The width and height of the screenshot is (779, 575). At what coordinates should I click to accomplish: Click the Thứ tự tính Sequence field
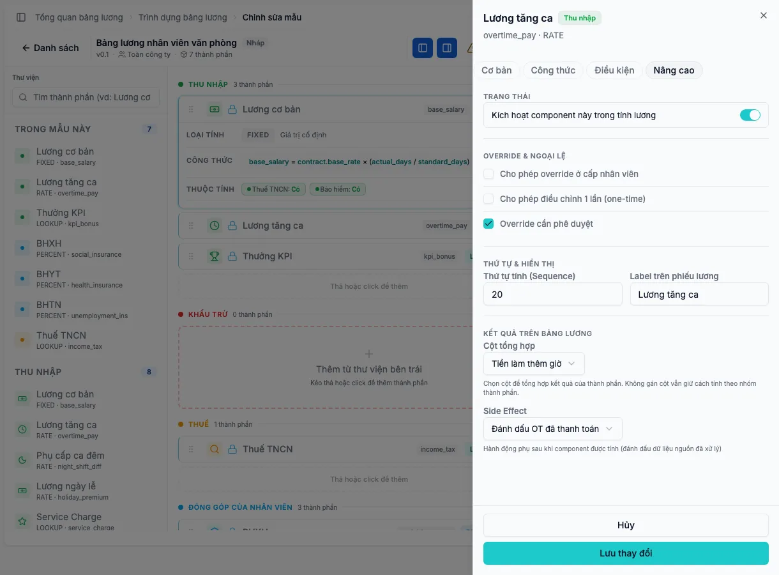point(553,295)
